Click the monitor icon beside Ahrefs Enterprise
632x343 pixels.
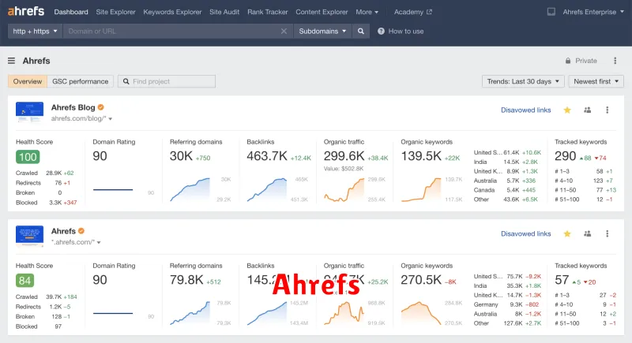(551, 12)
